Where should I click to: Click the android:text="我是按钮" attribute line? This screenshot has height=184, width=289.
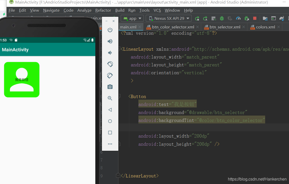point(168,104)
